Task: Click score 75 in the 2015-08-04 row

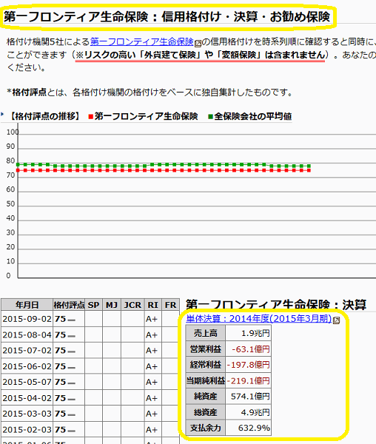Action: click(60, 334)
